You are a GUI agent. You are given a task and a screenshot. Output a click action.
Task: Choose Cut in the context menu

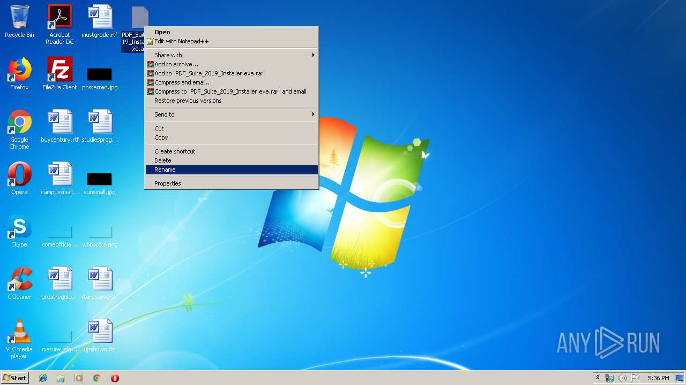click(232, 128)
